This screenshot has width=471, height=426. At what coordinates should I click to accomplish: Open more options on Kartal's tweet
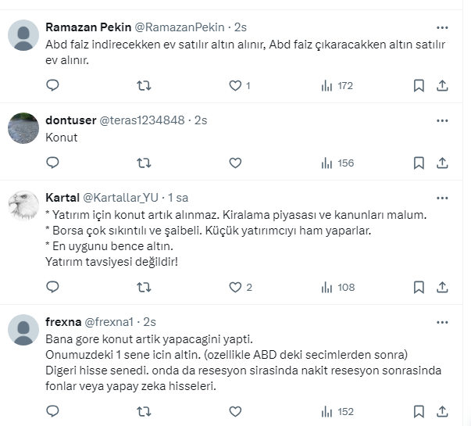coord(441,197)
